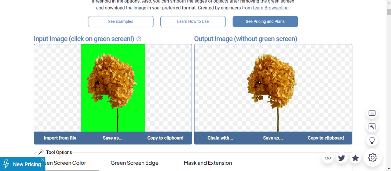Click Save as... under the output image

click(x=273, y=138)
